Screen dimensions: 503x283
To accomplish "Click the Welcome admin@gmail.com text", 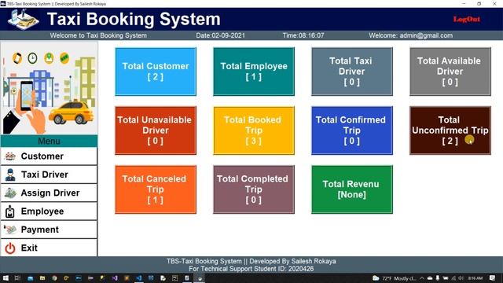I will pyautogui.click(x=410, y=35).
